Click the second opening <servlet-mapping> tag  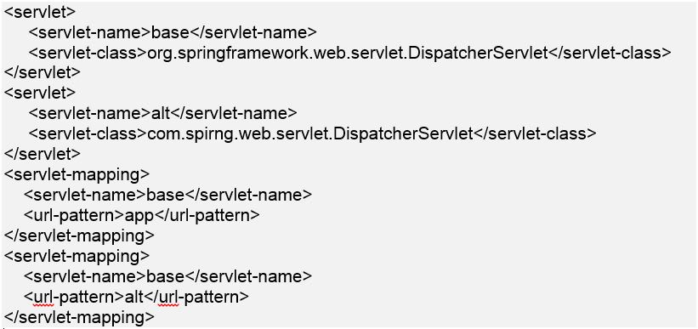coord(77,256)
